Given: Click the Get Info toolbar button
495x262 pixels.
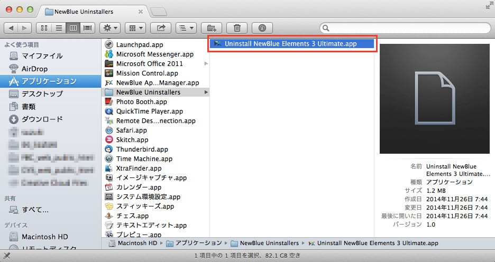Looking at the screenshot, I should [262, 28].
